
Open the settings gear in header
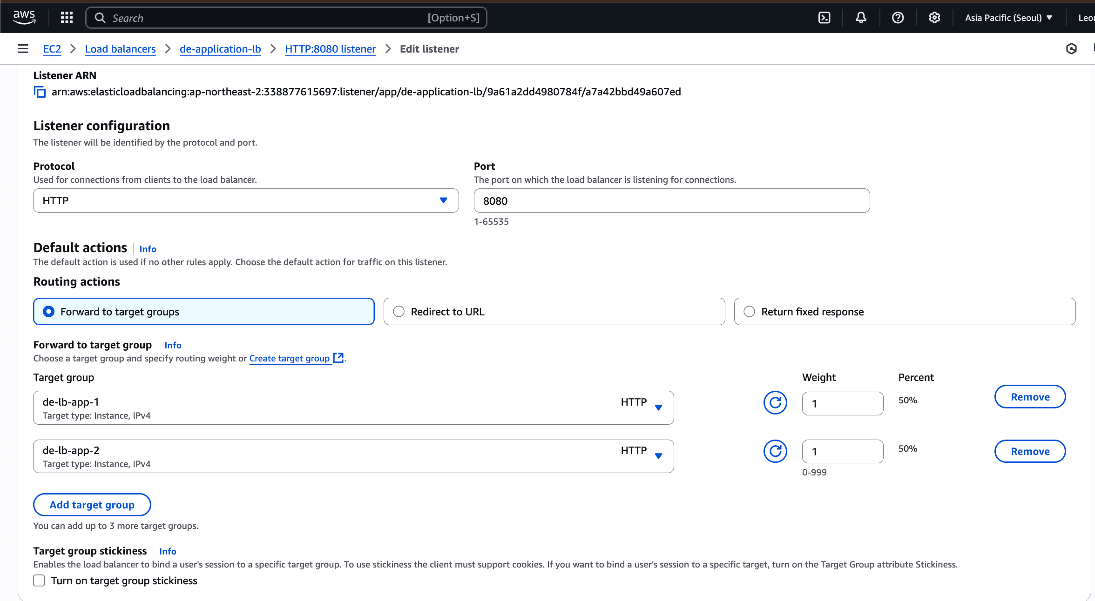tap(934, 18)
